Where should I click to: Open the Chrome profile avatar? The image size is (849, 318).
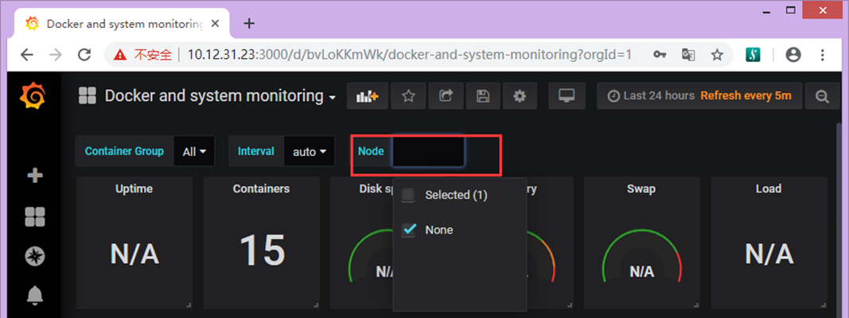coord(793,55)
